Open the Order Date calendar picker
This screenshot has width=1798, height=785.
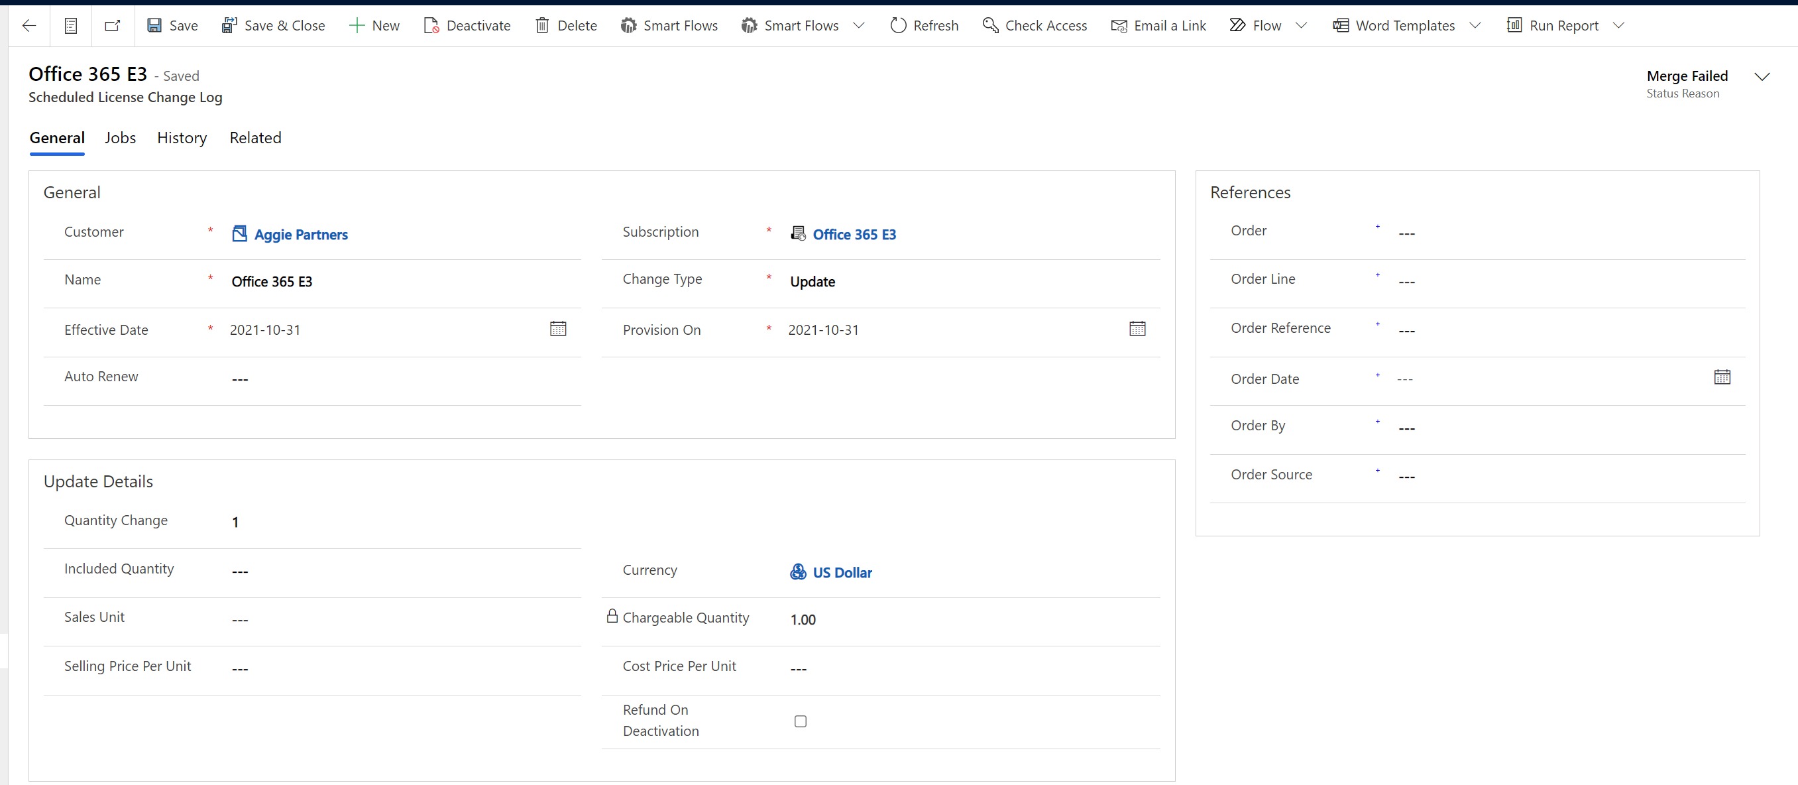(1722, 378)
